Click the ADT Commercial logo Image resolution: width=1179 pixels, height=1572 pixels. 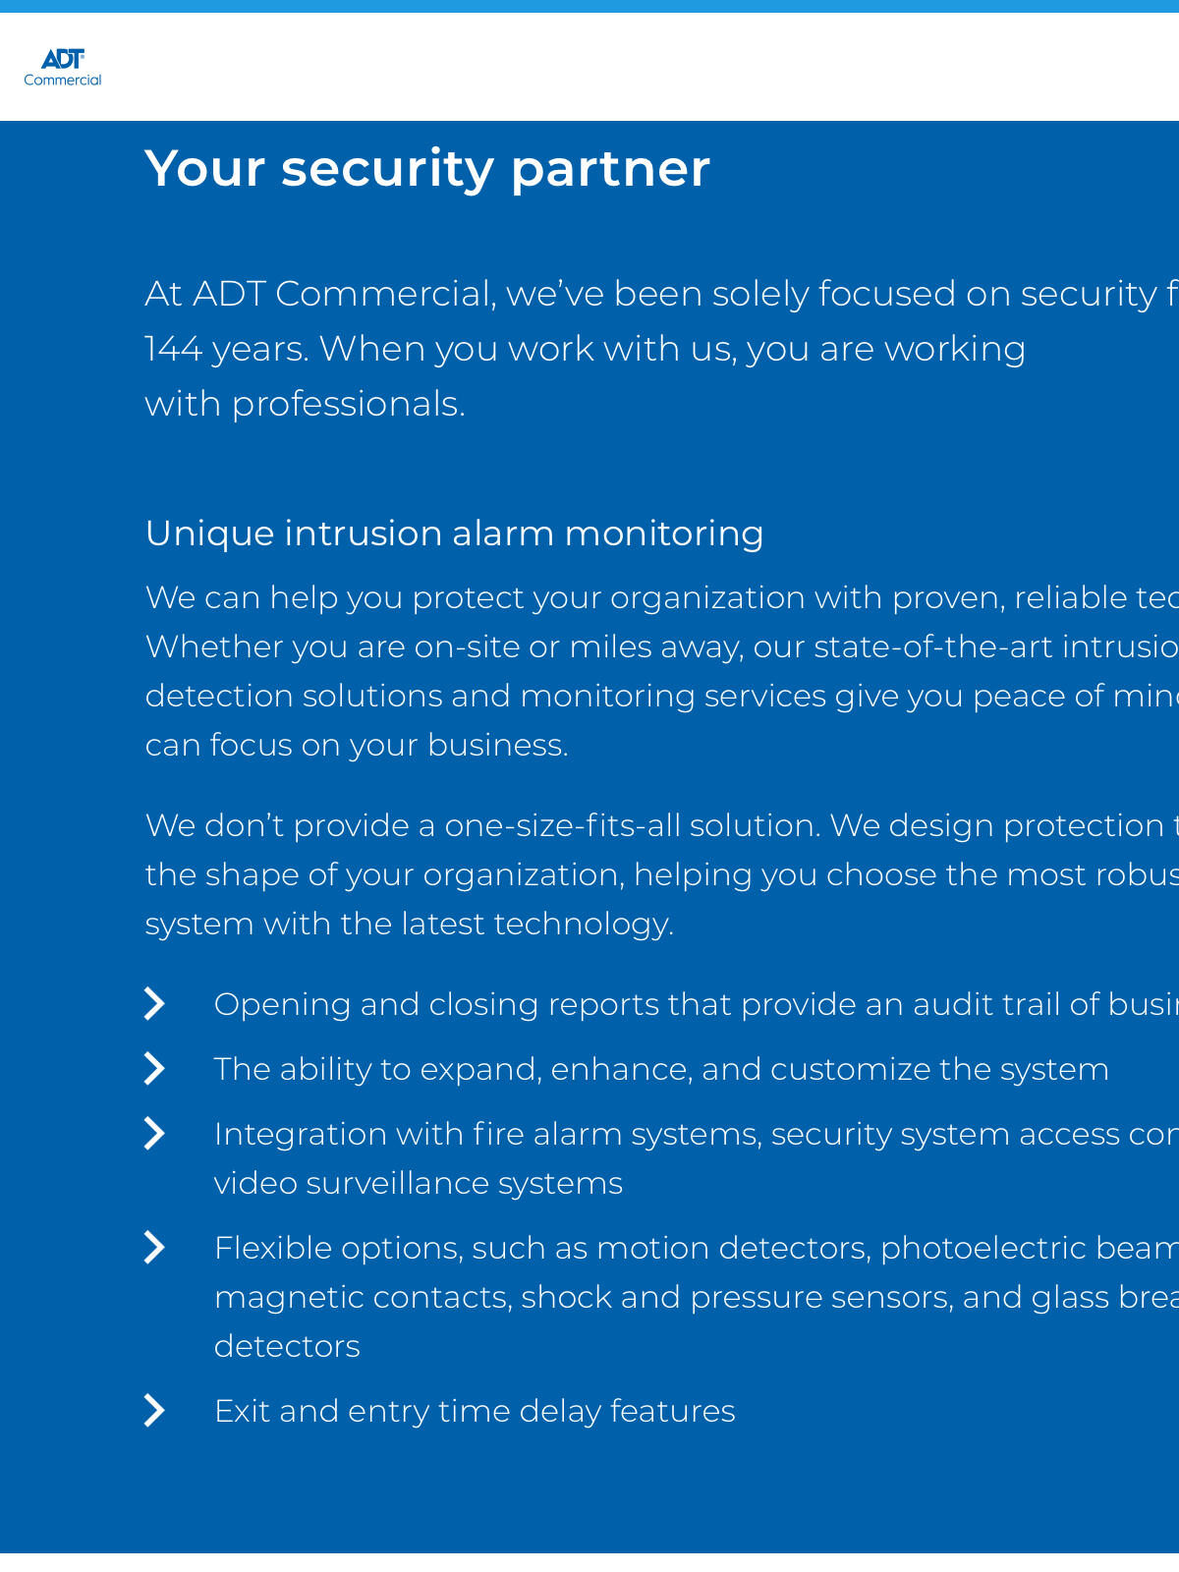point(63,68)
